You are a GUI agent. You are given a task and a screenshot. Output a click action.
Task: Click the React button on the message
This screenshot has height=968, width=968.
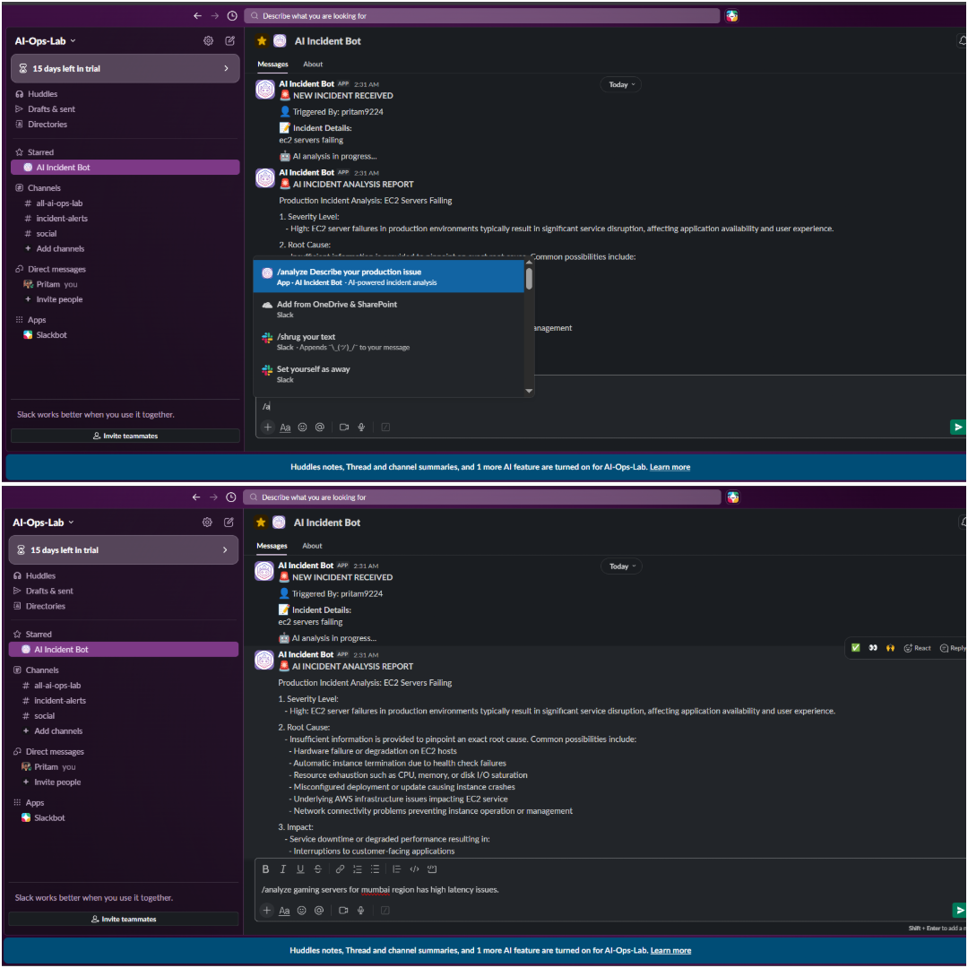(x=918, y=648)
